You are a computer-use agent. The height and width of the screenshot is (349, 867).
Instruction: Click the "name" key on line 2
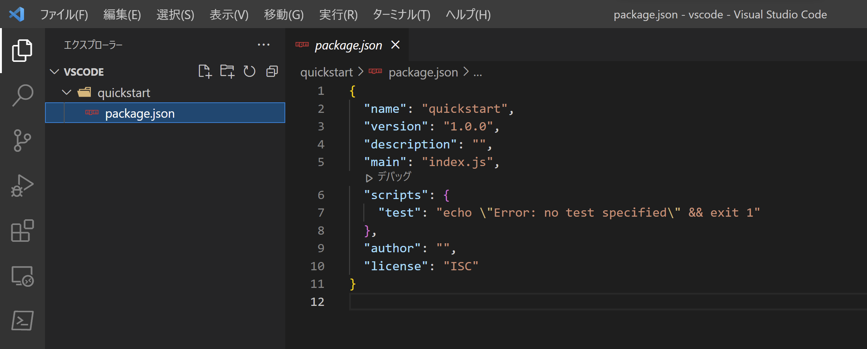click(385, 109)
